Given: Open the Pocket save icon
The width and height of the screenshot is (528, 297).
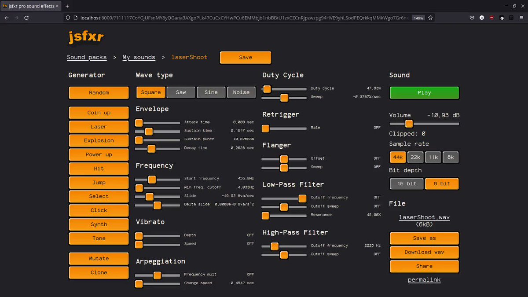Looking at the screenshot, I should pyautogui.click(x=472, y=18).
